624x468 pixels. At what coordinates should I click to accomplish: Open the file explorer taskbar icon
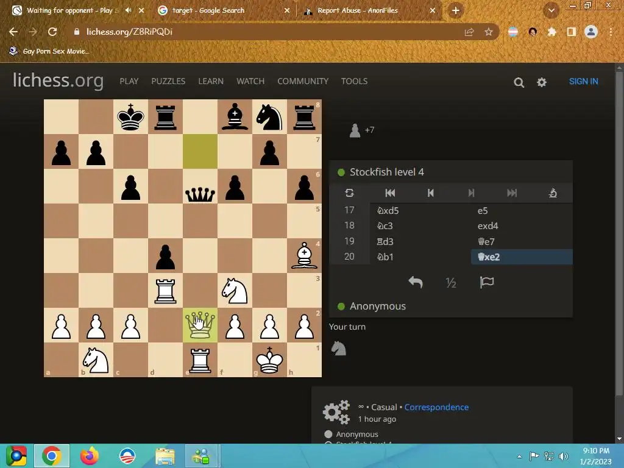[x=165, y=456]
